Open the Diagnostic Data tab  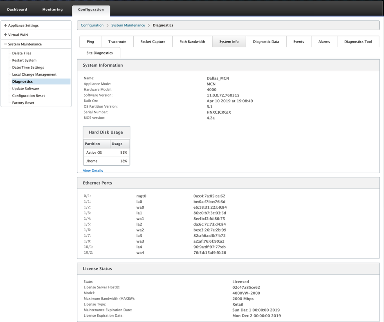[x=266, y=42]
